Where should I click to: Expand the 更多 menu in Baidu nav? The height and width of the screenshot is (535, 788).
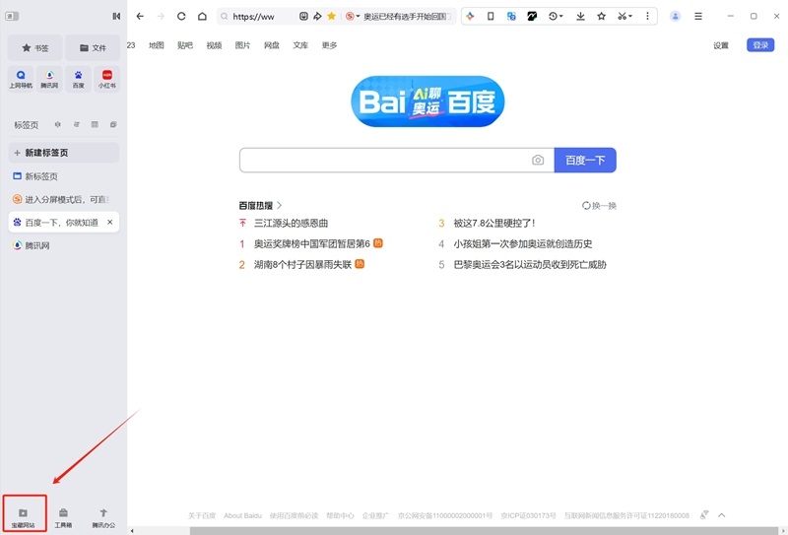329,45
